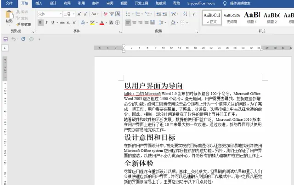Decrease paragraph indent
294x185 pixels.
158,14
